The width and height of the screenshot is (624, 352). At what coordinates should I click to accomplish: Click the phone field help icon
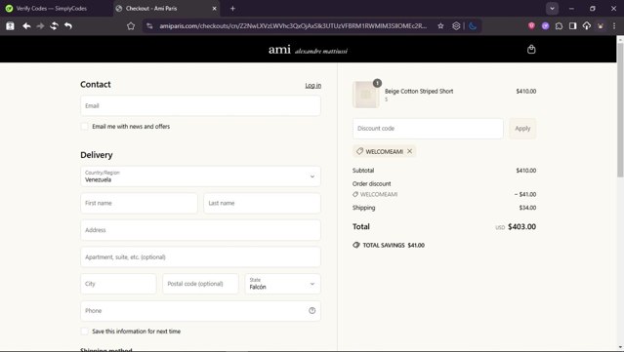click(x=312, y=311)
